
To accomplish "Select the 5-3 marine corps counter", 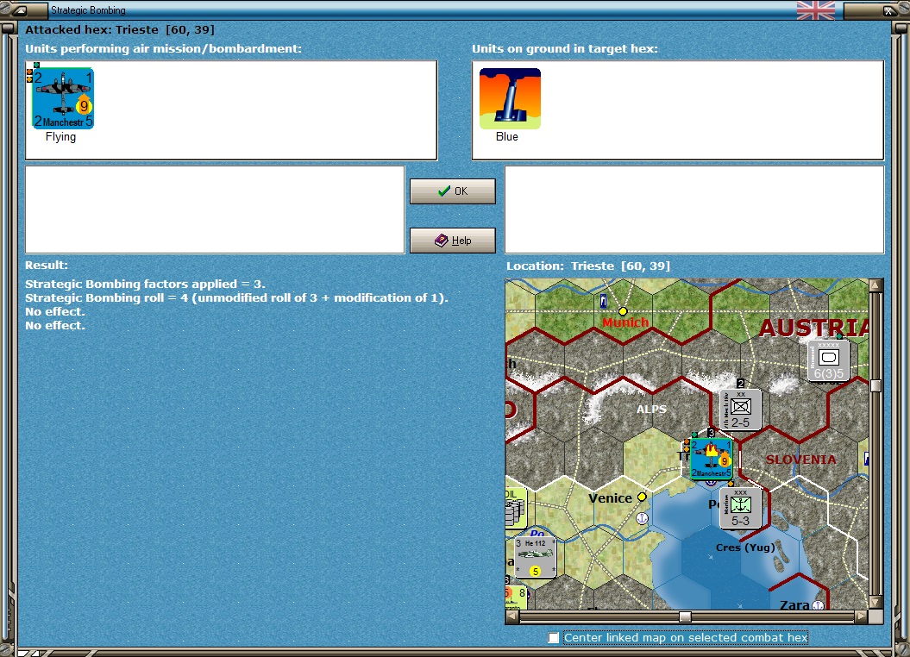I will (x=740, y=508).
